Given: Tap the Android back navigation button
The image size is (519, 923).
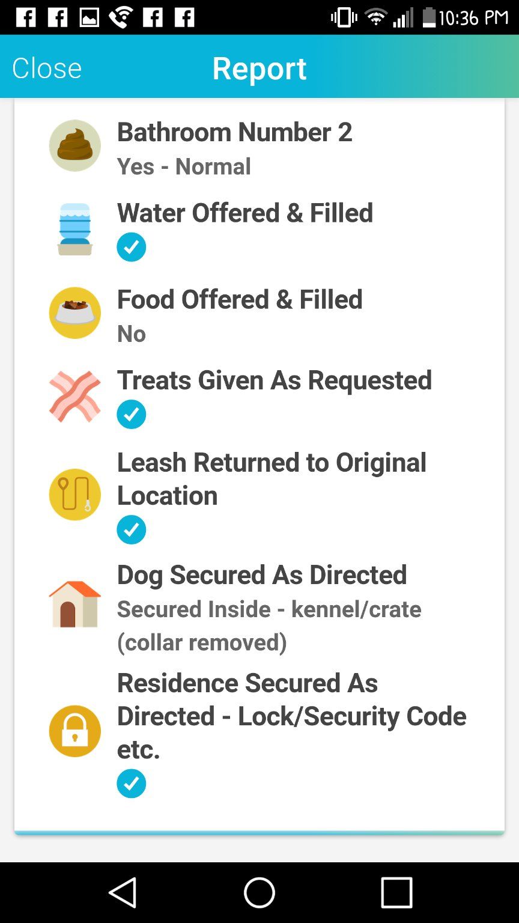Looking at the screenshot, I should coord(123,892).
